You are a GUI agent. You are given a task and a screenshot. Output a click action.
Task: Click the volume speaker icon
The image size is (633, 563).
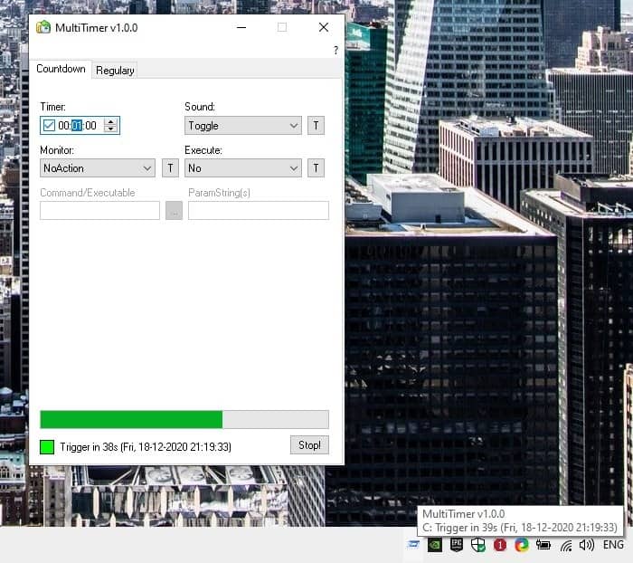(587, 545)
